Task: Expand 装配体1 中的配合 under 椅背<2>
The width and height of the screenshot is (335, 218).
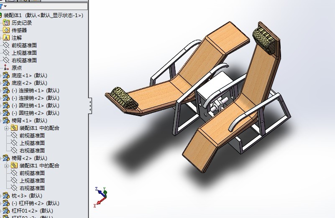Action: click(6, 166)
